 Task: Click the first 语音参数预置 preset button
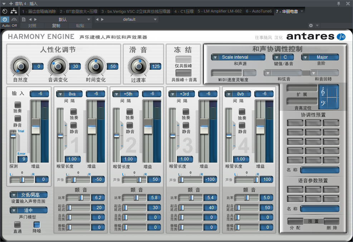coord(295,189)
